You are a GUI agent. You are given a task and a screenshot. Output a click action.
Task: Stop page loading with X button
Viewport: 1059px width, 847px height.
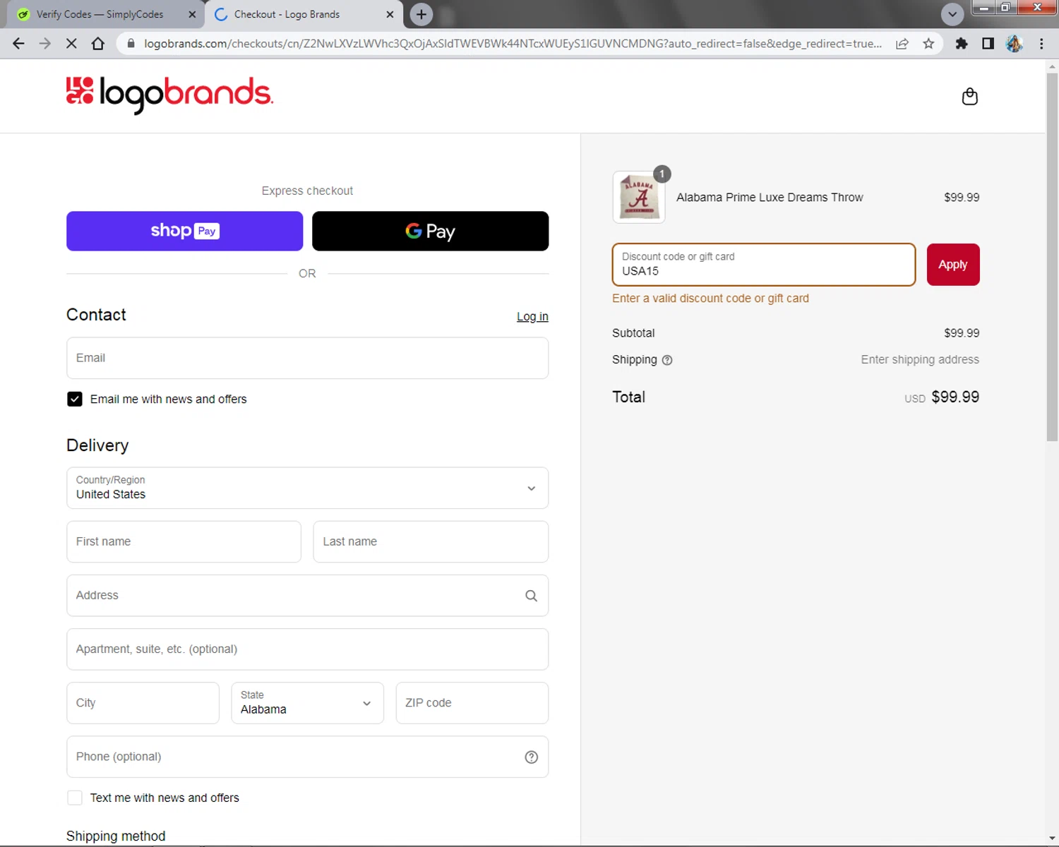(71, 44)
